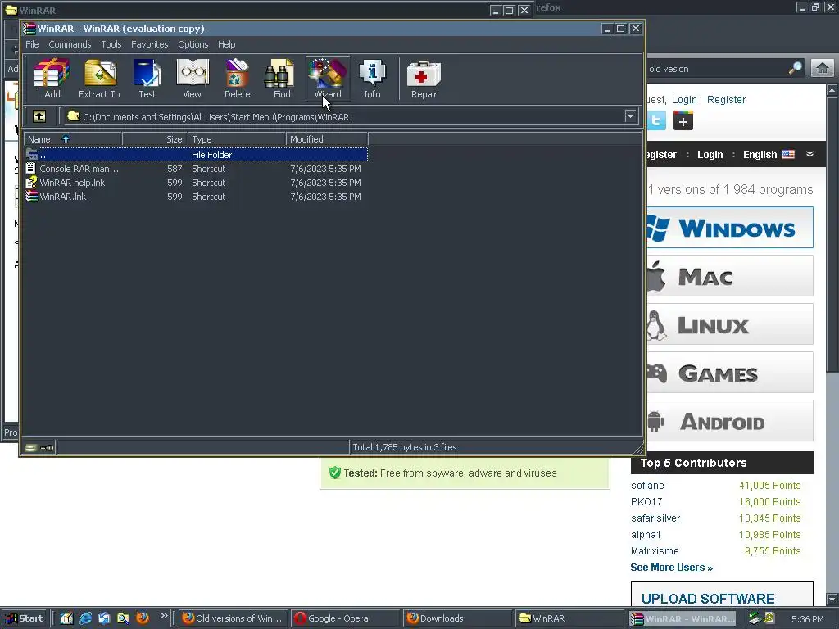This screenshot has width=839, height=629.
Task: Open the Info toolbar icon
Action: coord(373,79)
